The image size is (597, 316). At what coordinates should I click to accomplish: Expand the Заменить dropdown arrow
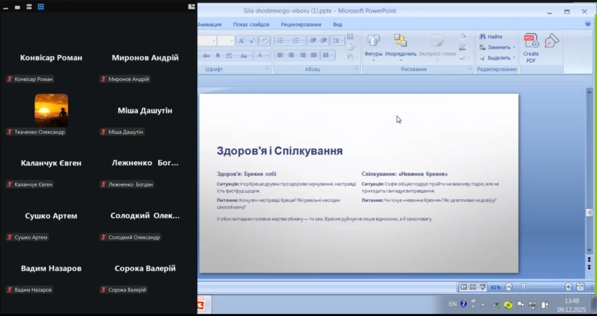point(514,47)
